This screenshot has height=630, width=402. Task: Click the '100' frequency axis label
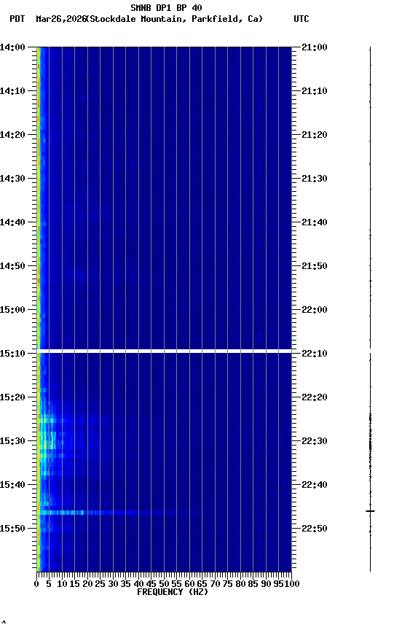pyautogui.click(x=292, y=584)
